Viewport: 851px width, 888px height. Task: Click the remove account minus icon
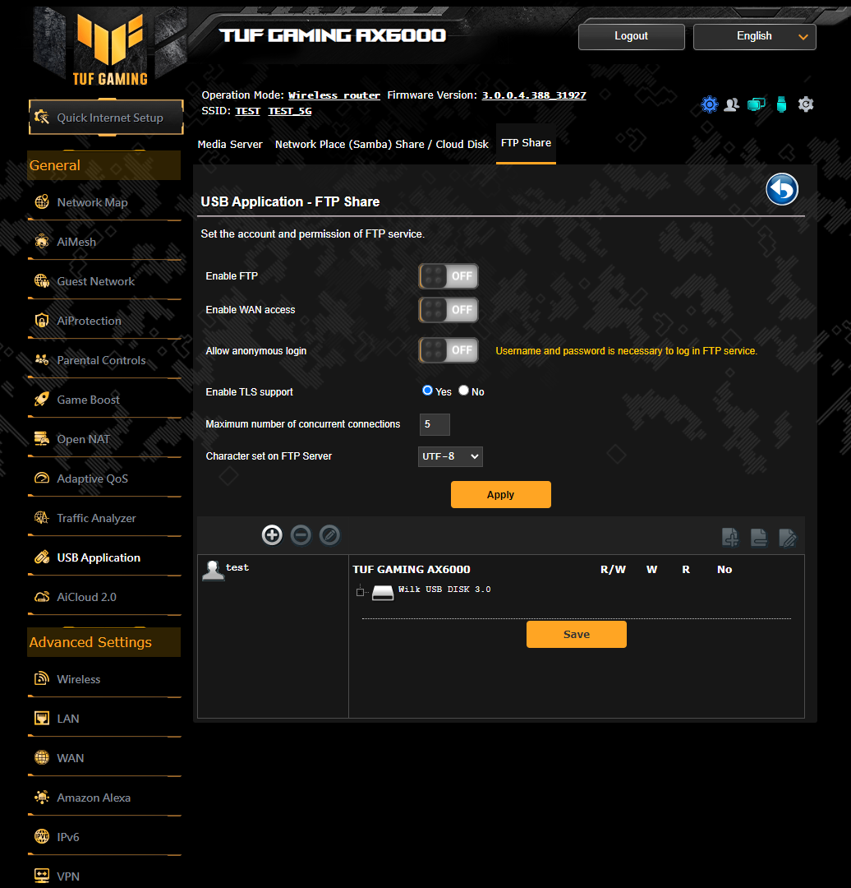(x=301, y=534)
